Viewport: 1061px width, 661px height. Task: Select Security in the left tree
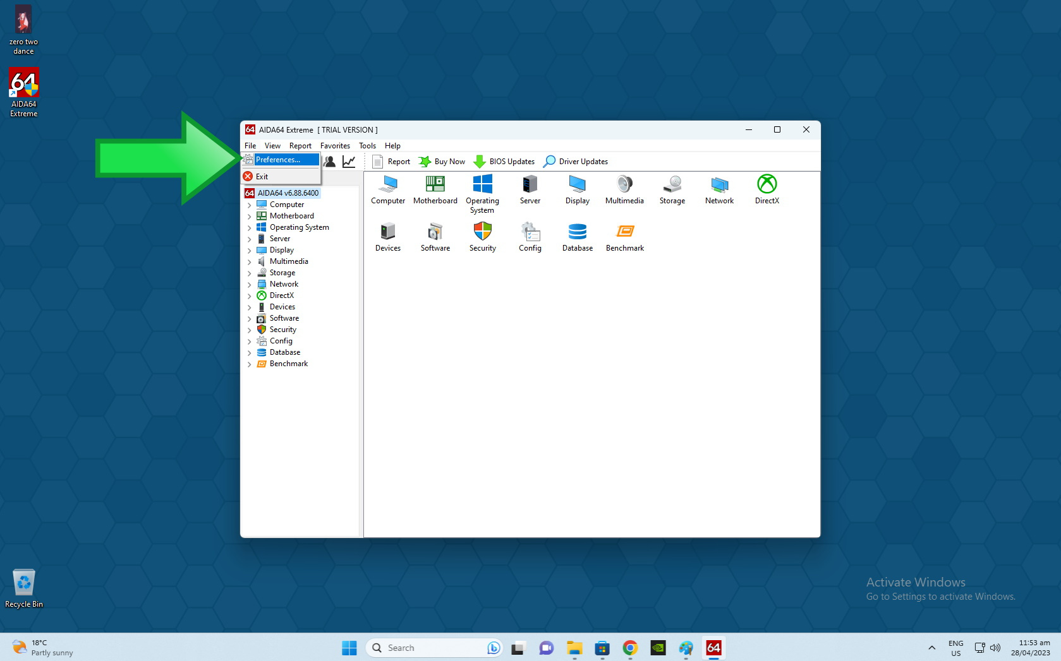(x=282, y=330)
